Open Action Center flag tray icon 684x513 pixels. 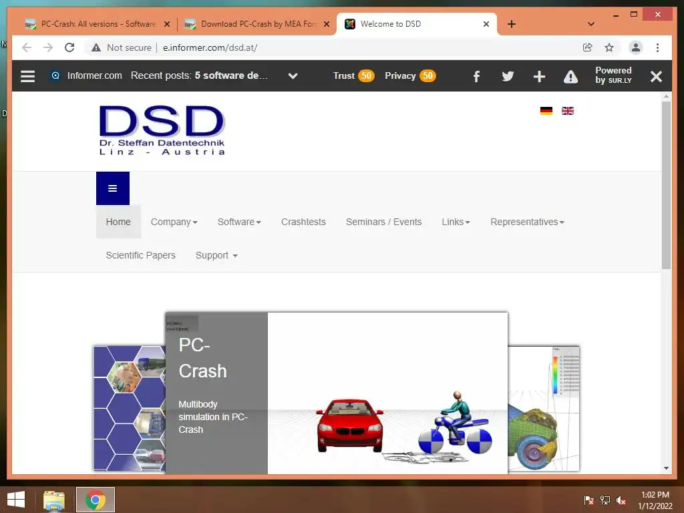pyautogui.click(x=589, y=500)
